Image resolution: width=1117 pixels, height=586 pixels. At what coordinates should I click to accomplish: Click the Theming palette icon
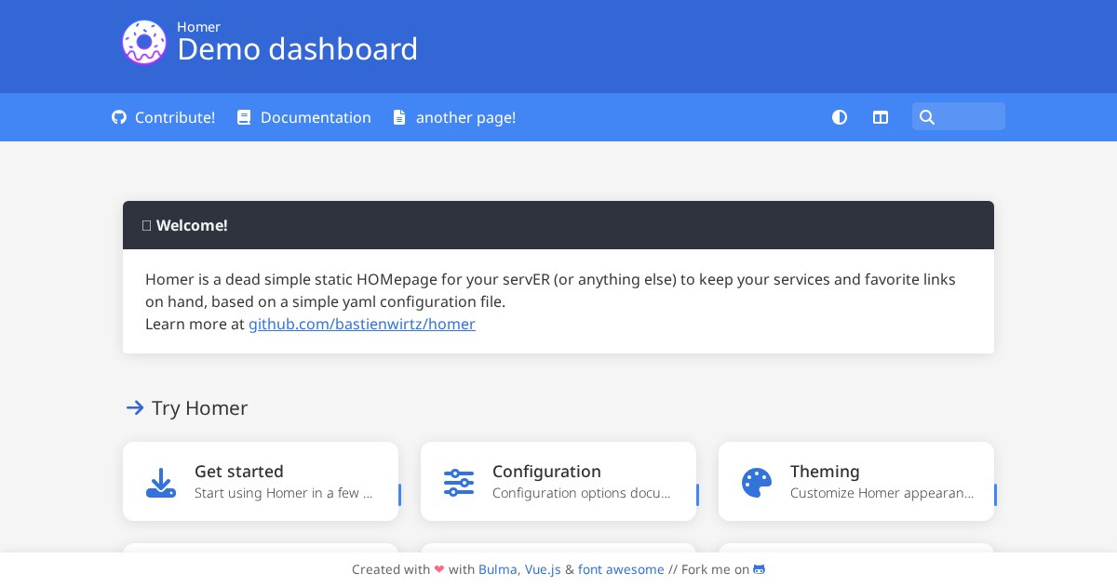757,483
